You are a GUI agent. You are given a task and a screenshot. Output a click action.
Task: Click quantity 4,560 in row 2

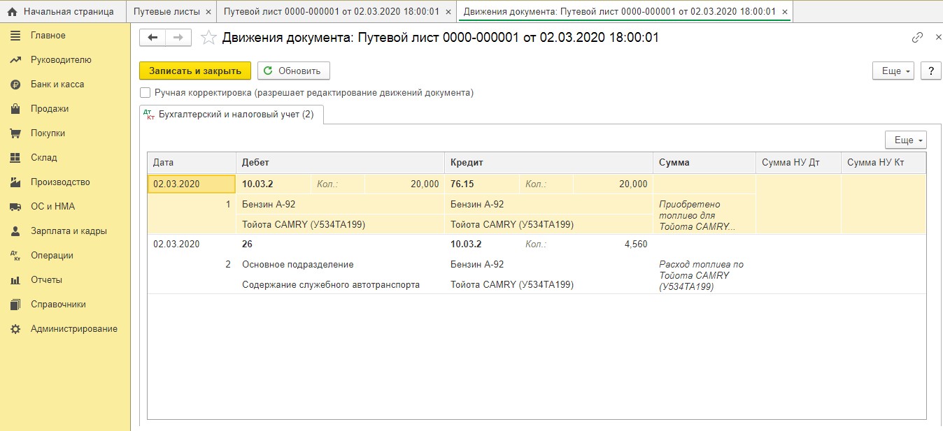634,244
